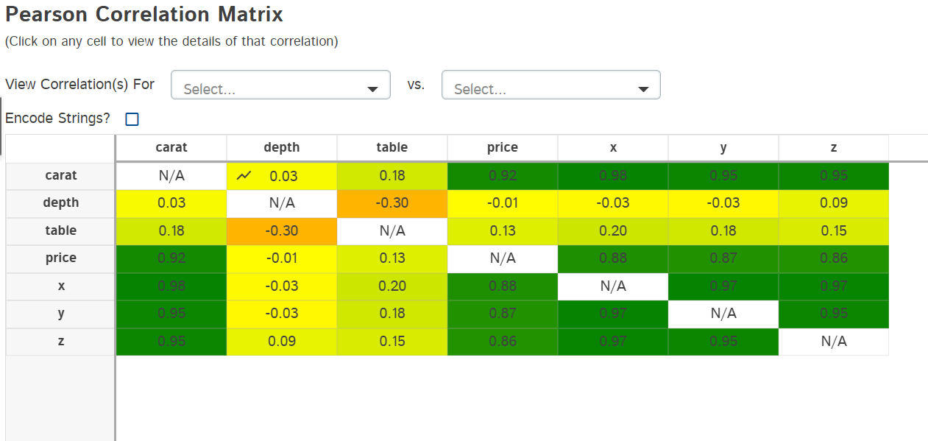The image size is (928, 441).
Task: Click the x row header
Action: click(x=61, y=286)
